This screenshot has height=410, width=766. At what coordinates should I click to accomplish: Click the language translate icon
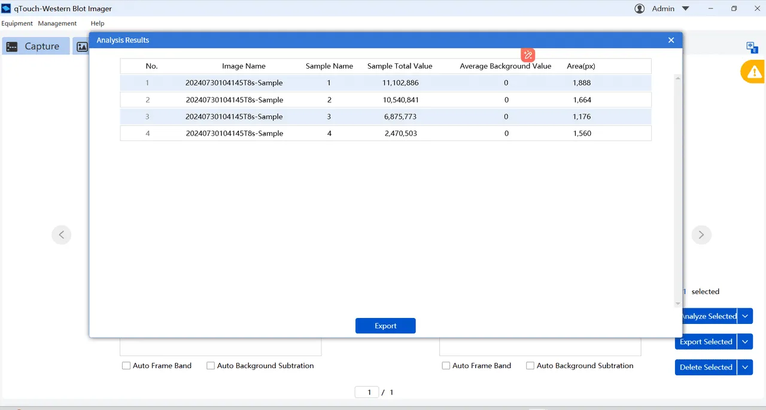point(752,47)
